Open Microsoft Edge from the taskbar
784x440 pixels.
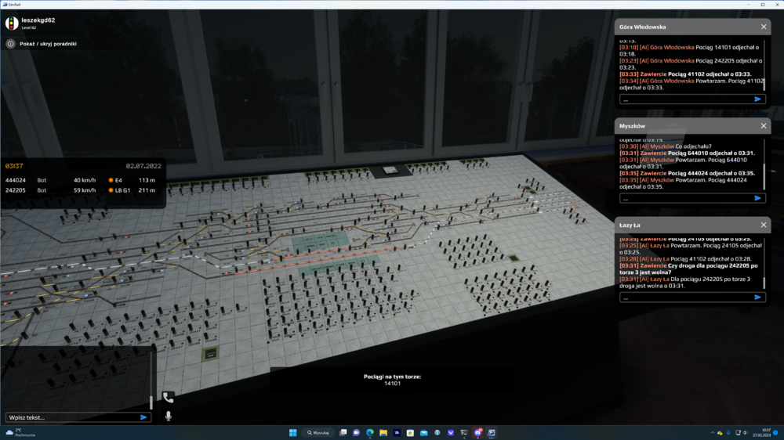point(370,432)
